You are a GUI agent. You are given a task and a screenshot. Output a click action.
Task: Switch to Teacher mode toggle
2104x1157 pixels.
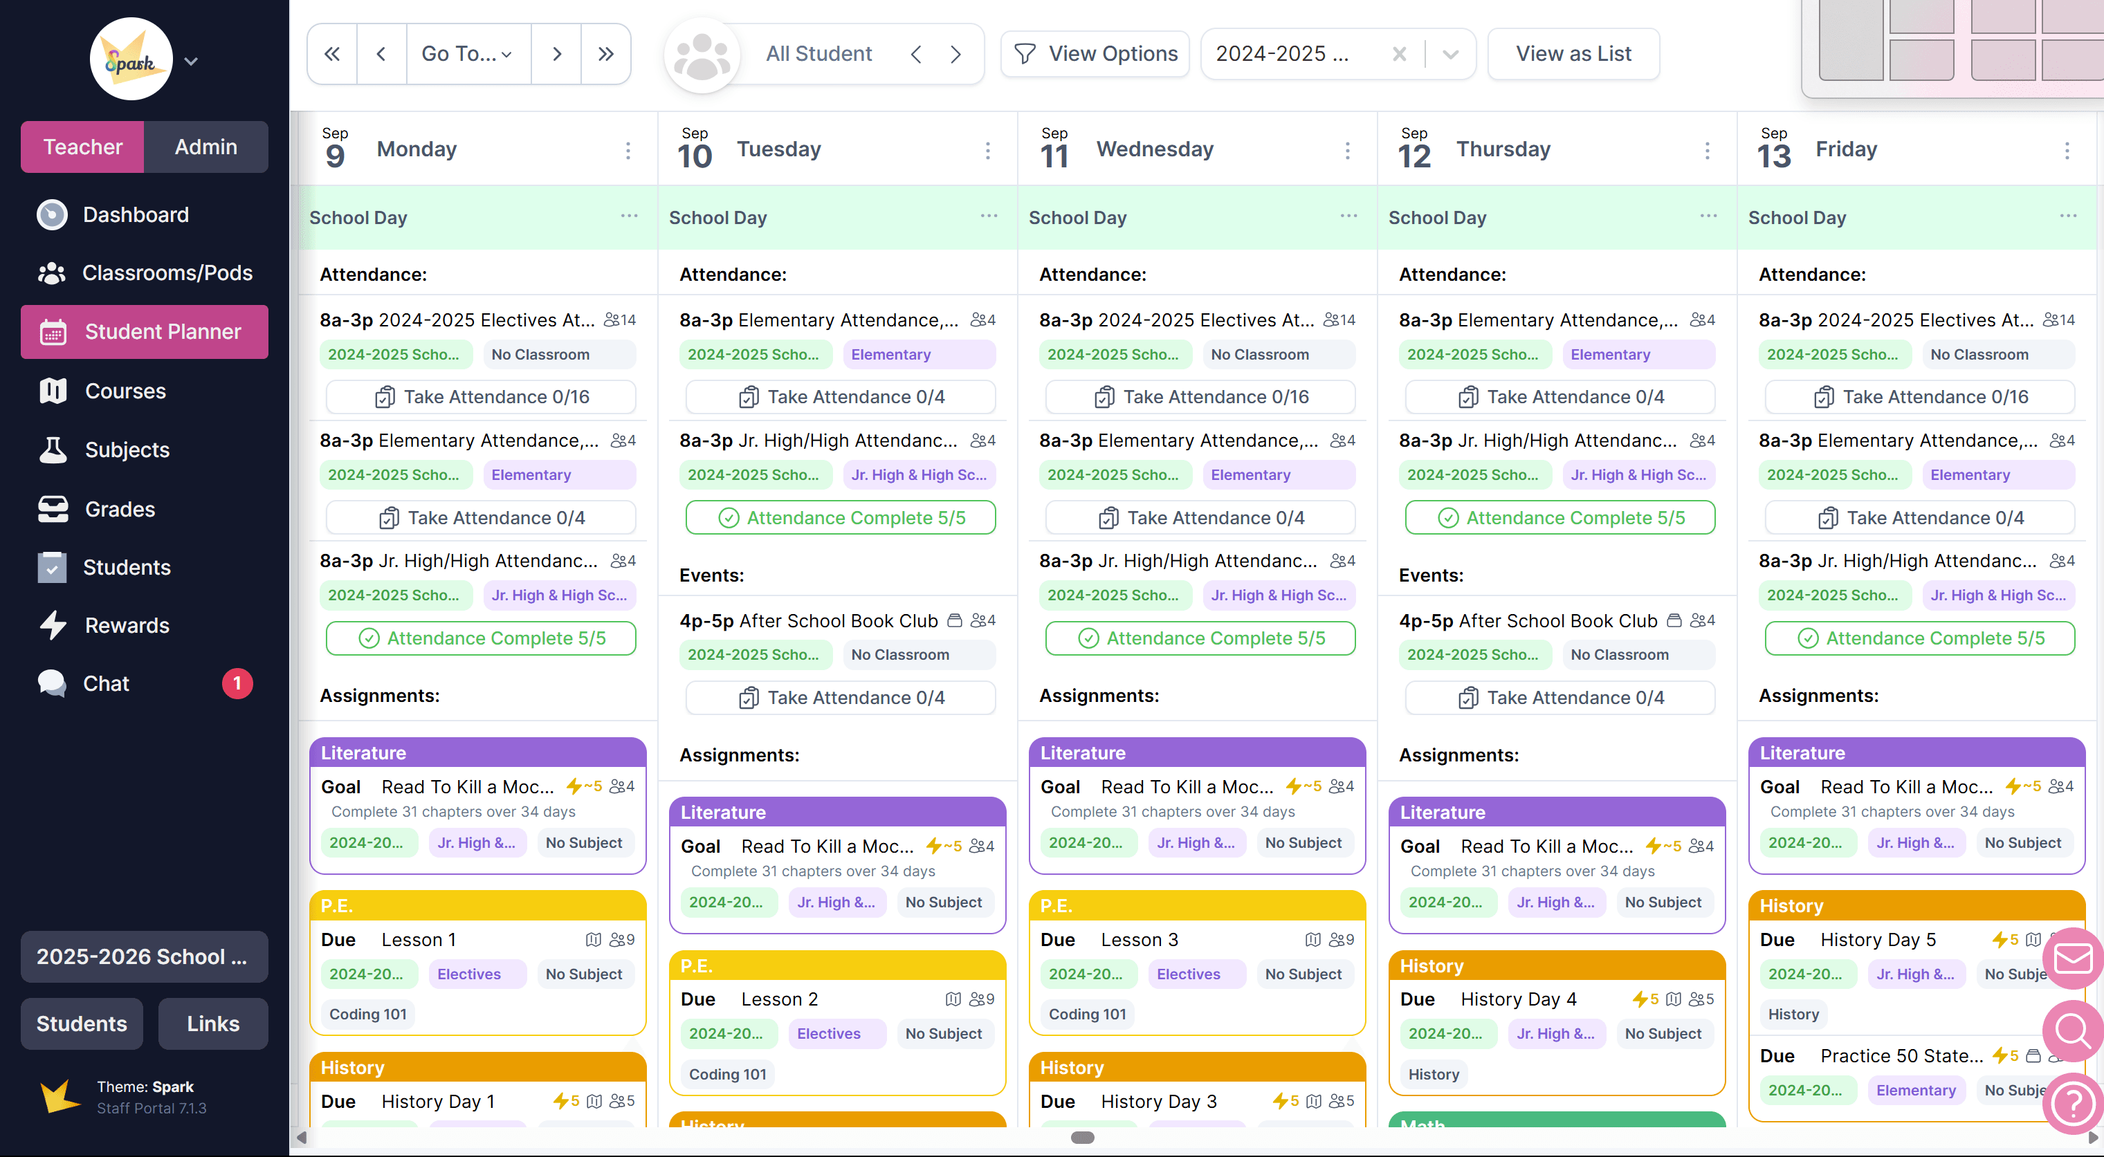[x=82, y=147]
